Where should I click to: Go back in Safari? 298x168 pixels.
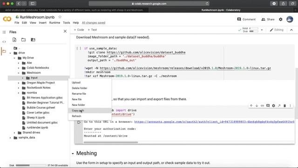point(19,4)
